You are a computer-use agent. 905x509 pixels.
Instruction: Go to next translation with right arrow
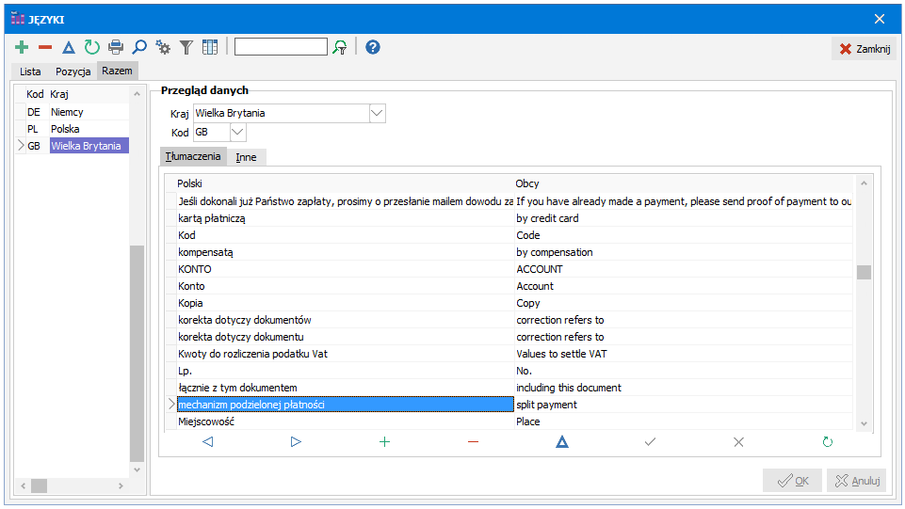(x=296, y=441)
